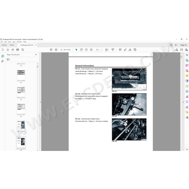
Task: Toggle the Page Thumbnails panel icon
Action: pos(2,56)
